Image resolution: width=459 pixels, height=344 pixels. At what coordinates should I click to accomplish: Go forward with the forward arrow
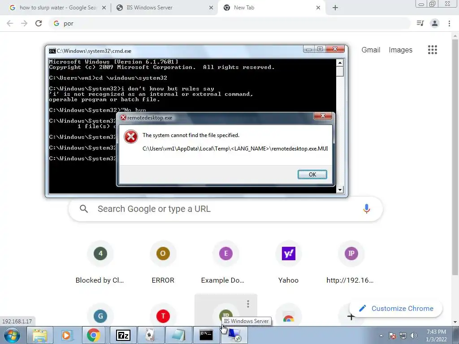coord(24,23)
